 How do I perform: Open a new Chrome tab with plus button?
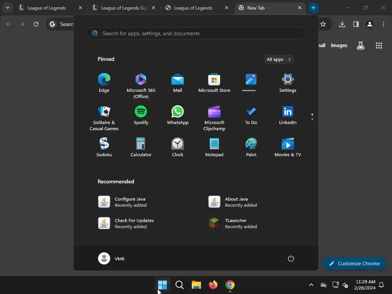(x=314, y=8)
